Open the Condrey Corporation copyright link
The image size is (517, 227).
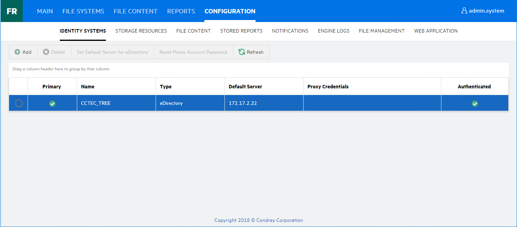tap(259, 220)
